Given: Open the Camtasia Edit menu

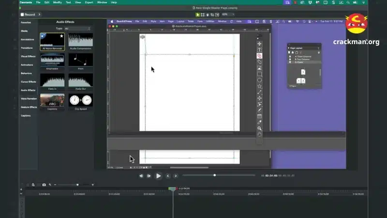Looking at the screenshot, I should point(46,2).
